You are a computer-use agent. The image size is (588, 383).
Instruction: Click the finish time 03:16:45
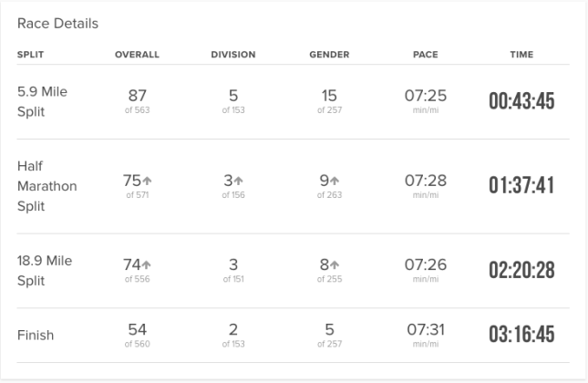[x=521, y=335]
